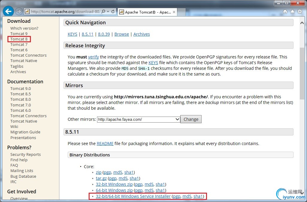Image resolution: width=307 pixels, height=202 pixels.
Task: Jump to 8.0.39 in Quick Navigation
Action: click(x=104, y=34)
